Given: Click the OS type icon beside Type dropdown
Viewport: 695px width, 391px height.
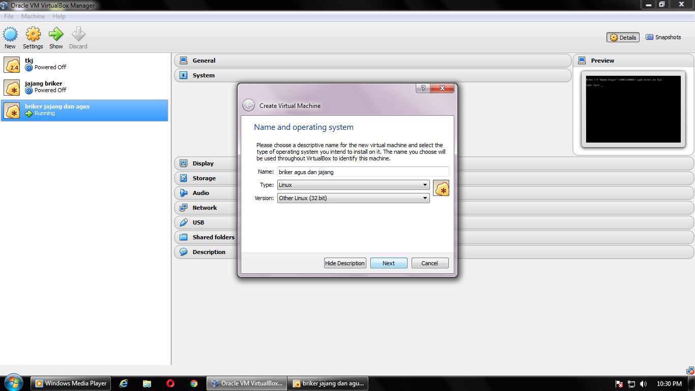Looking at the screenshot, I should [441, 188].
